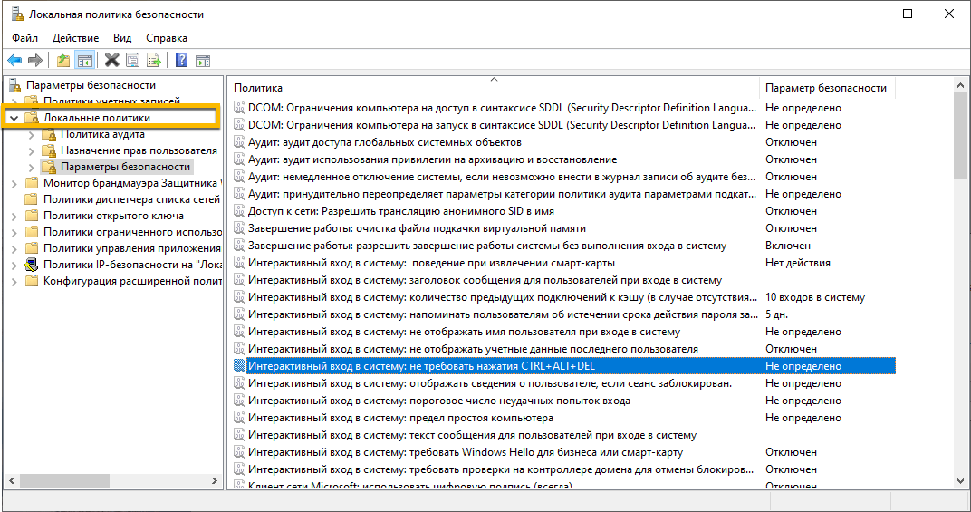Image resolution: width=971 pixels, height=512 pixels.
Task: Toggle the Show/Hide Action Pane icon
Action: [x=203, y=61]
